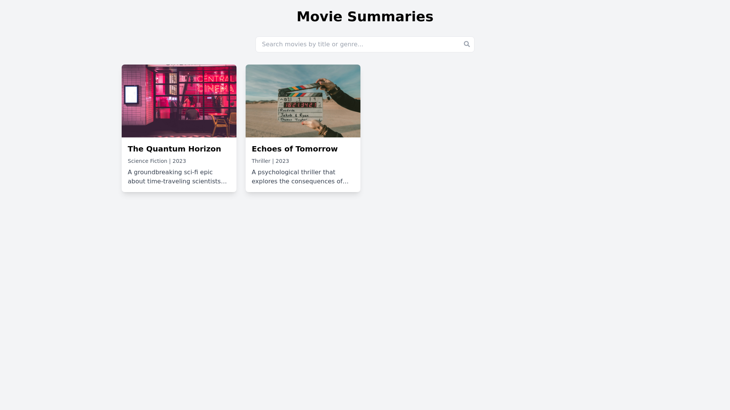The width and height of the screenshot is (730, 410).
Task: Open the movie card for Echoes of Tomorrow
Action: (x=303, y=128)
